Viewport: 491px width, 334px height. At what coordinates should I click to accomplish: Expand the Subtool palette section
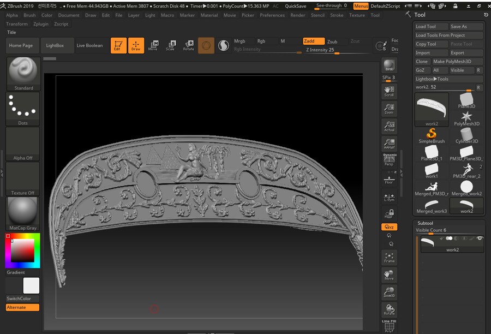[425, 223]
